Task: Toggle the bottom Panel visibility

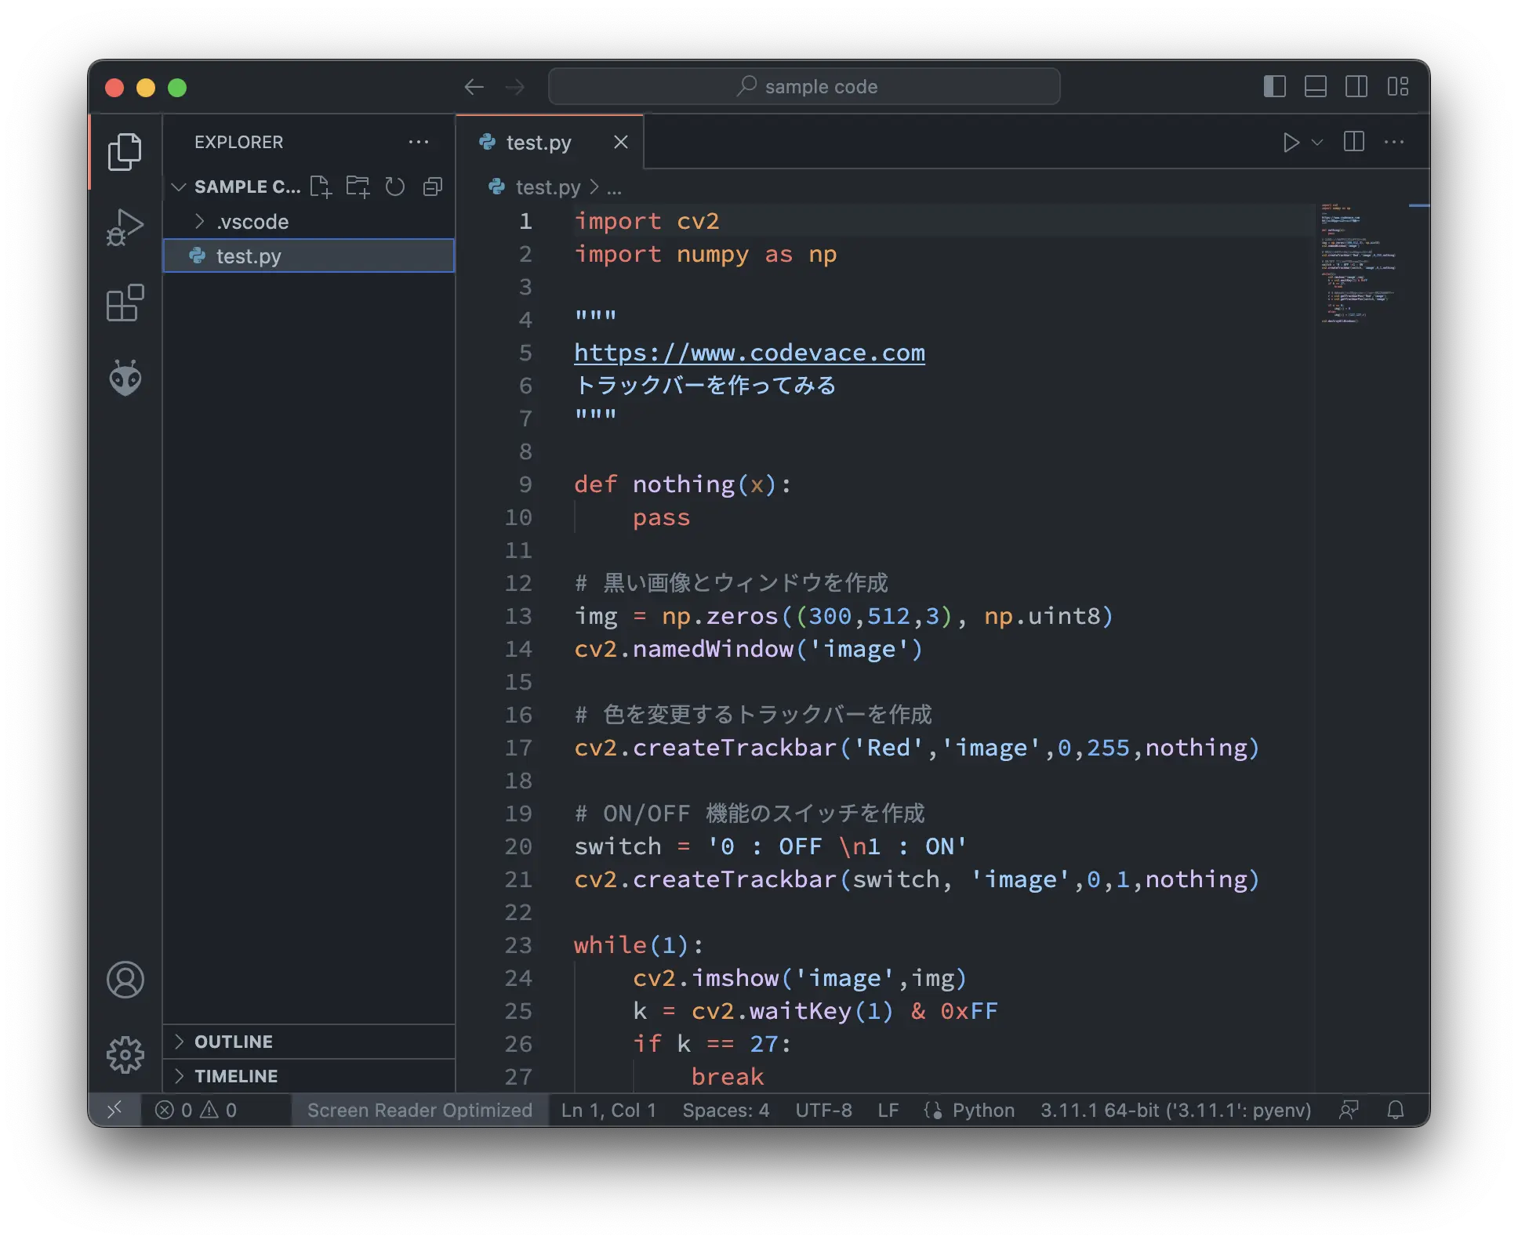Action: (1316, 87)
